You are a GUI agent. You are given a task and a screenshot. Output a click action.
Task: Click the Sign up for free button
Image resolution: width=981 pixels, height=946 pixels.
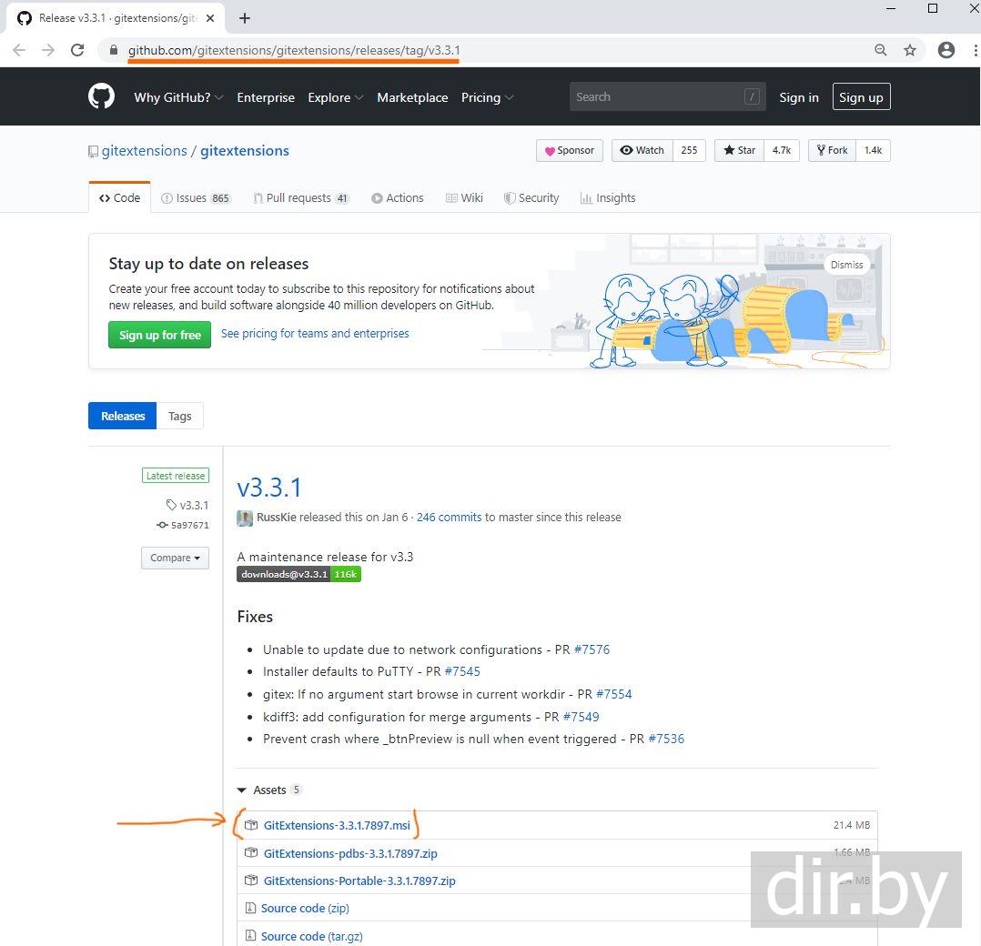point(159,335)
